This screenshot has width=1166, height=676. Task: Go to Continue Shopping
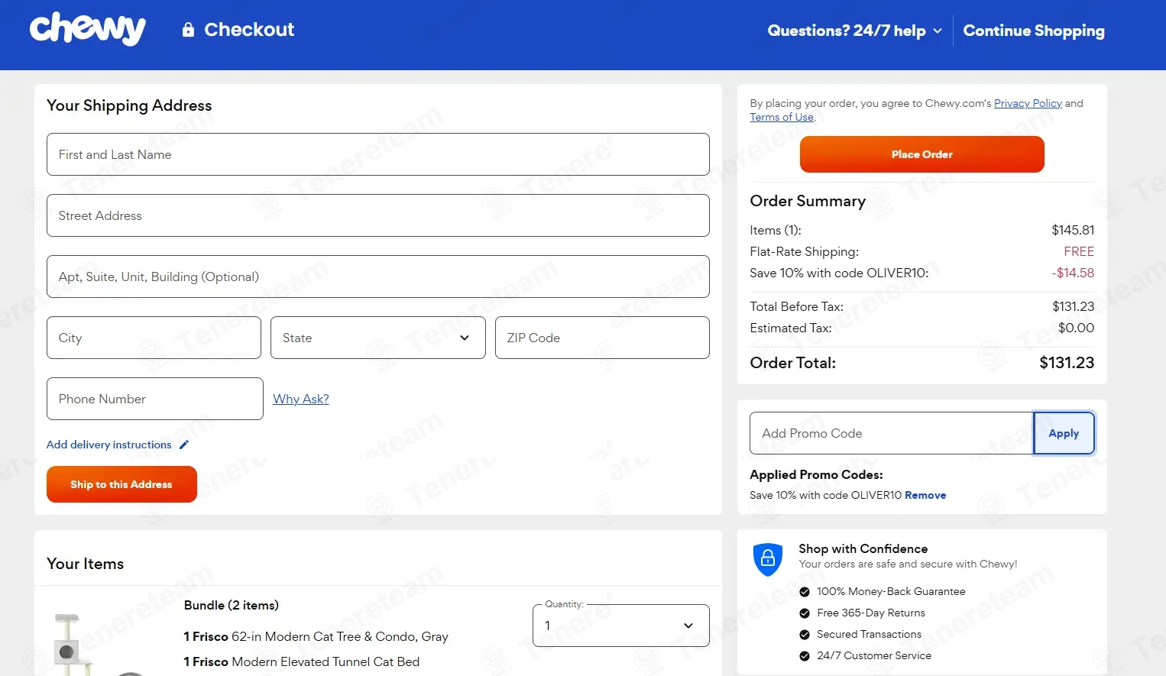1034,31
